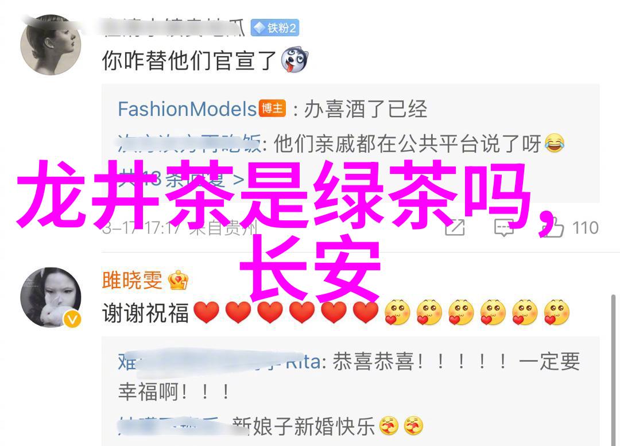Screen dimensions: 620x446
Task: Click the orange 博主 badge next to FashionModels
Action: click(272, 108)
